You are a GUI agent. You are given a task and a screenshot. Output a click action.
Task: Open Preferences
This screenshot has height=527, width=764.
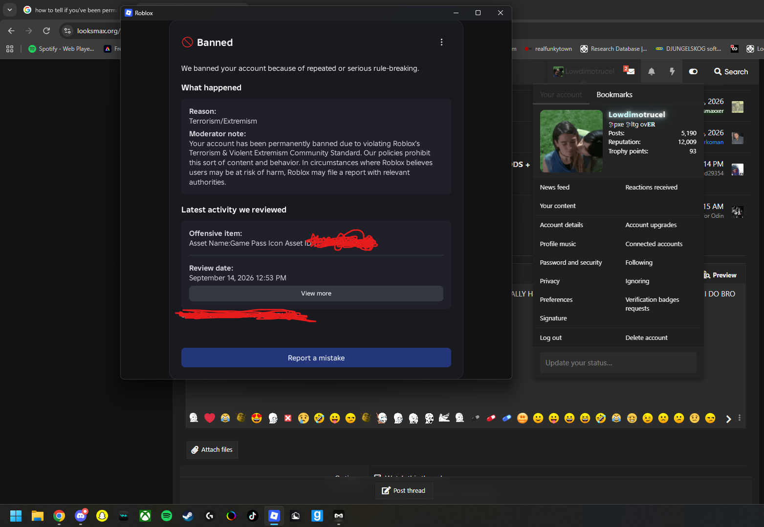pos(556,299)
